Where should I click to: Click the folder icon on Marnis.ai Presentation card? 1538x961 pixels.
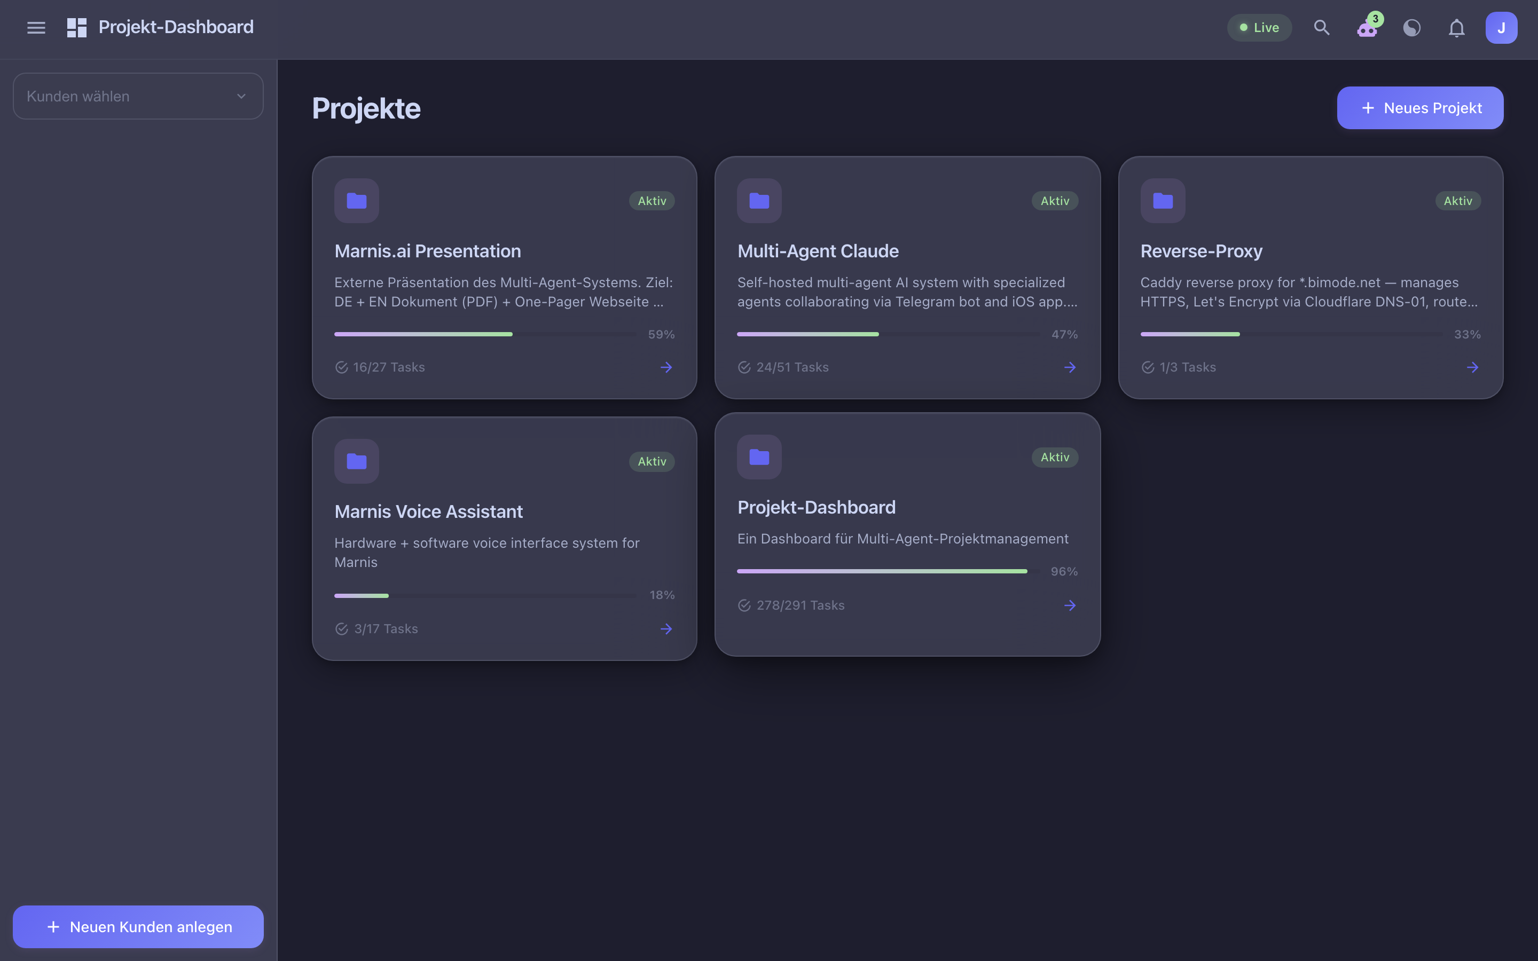pos(357,200)
